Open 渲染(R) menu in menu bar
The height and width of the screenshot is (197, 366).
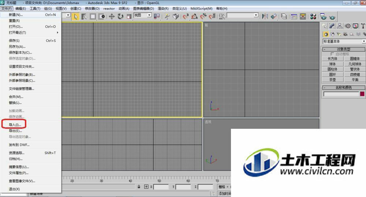click(163, 9)
